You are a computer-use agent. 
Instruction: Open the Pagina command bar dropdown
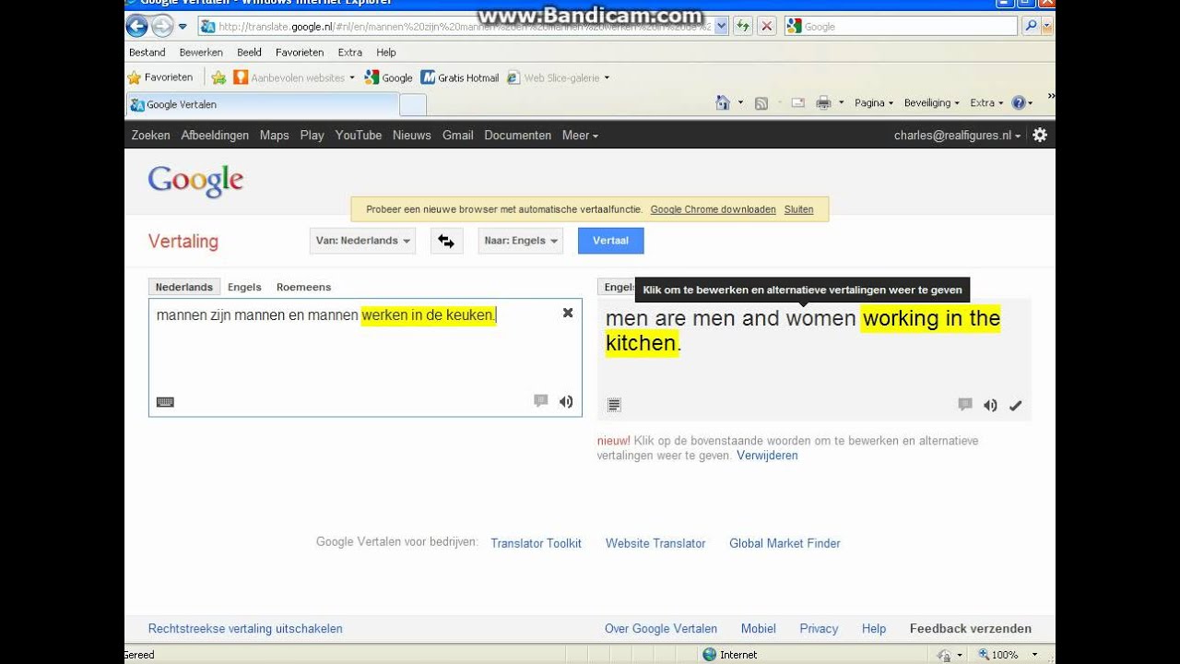point(874,102)
